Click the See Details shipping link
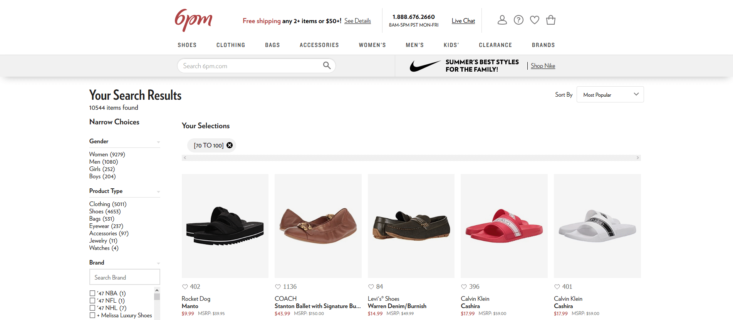This screenshot has height=320, width=733. 357,21
